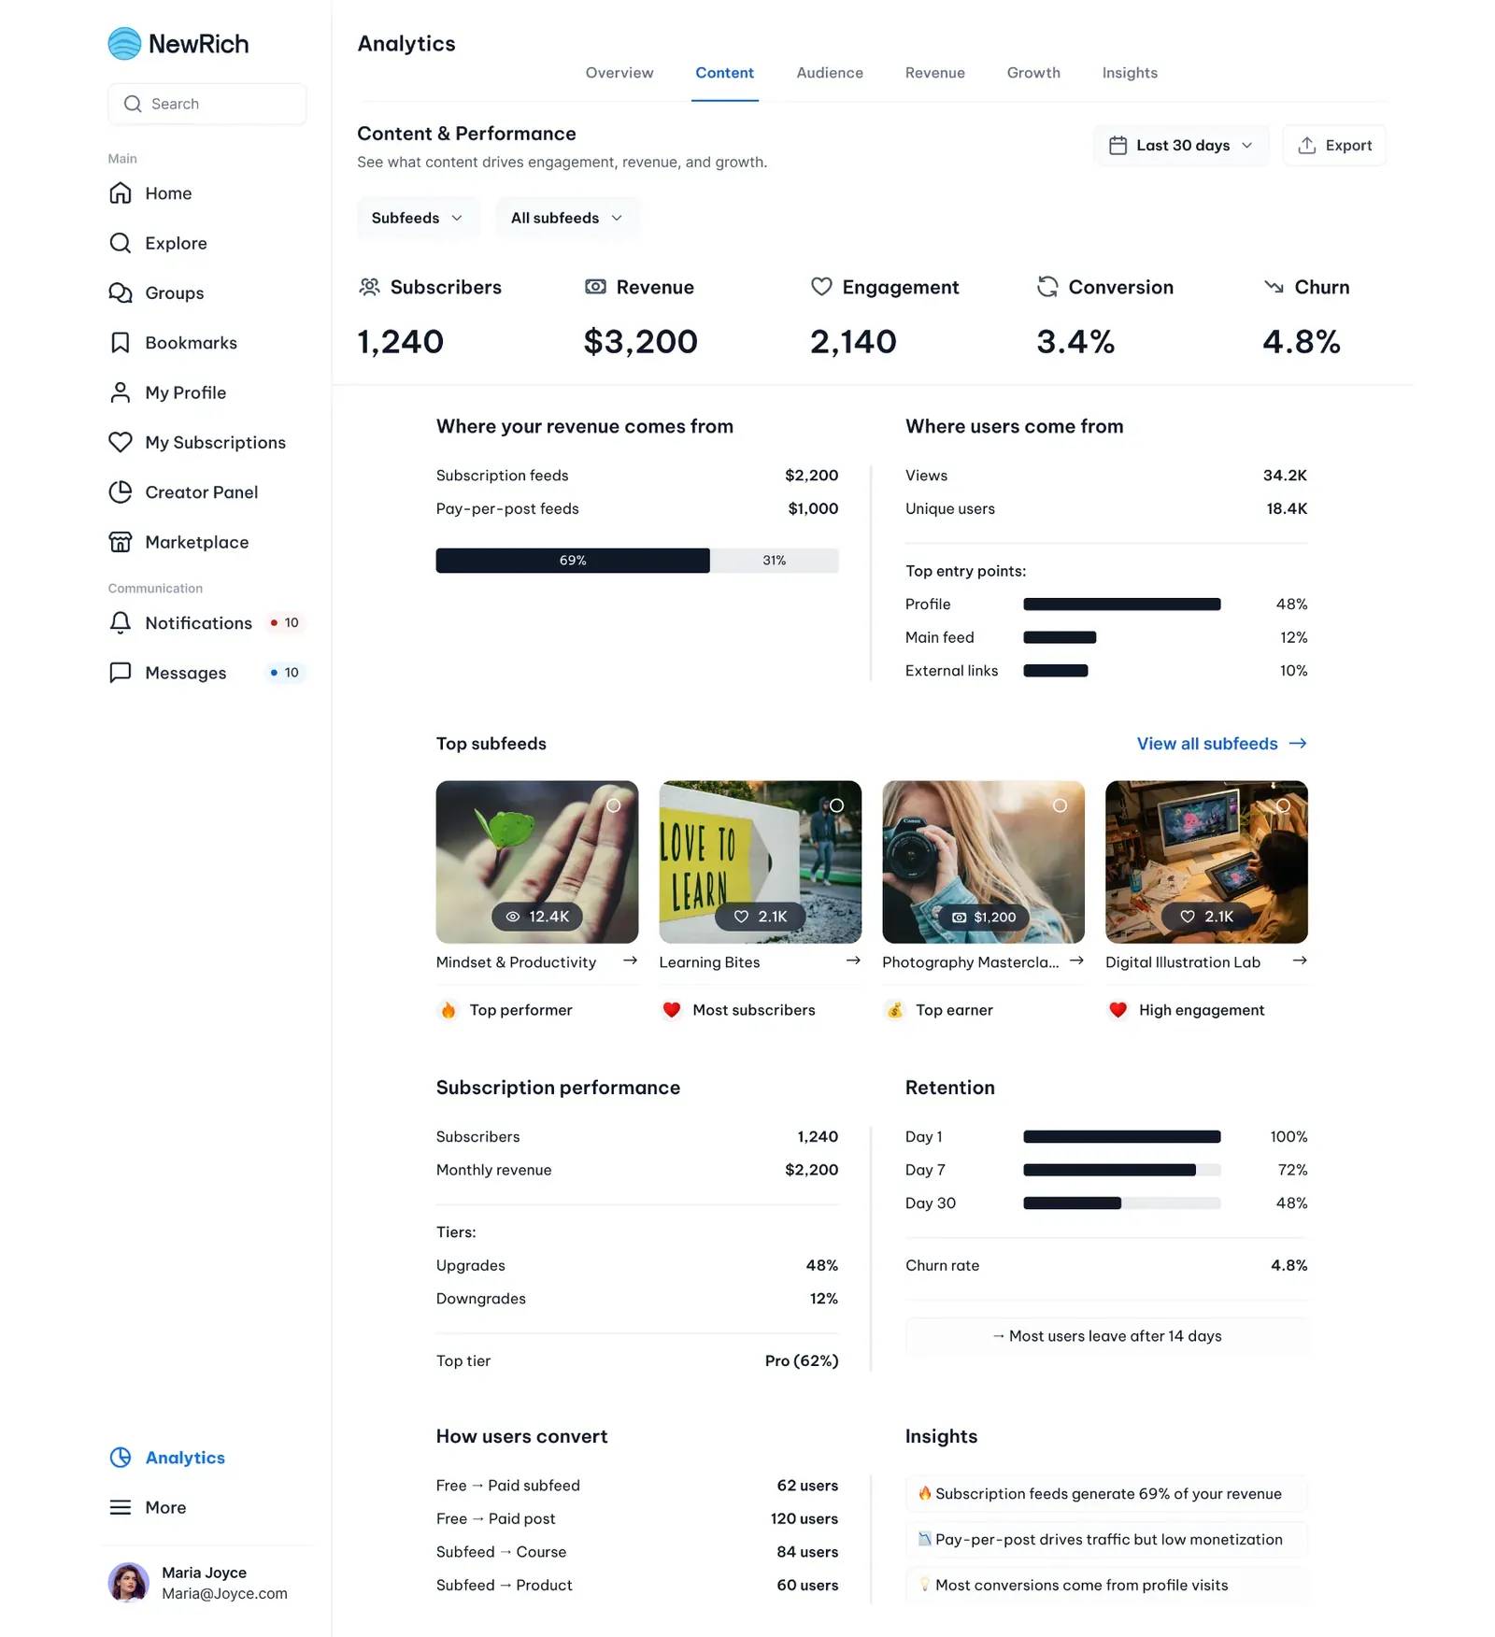Click the Revenue banknote icon
This screenshot has height=1637, width=1495.
[595, 287]
